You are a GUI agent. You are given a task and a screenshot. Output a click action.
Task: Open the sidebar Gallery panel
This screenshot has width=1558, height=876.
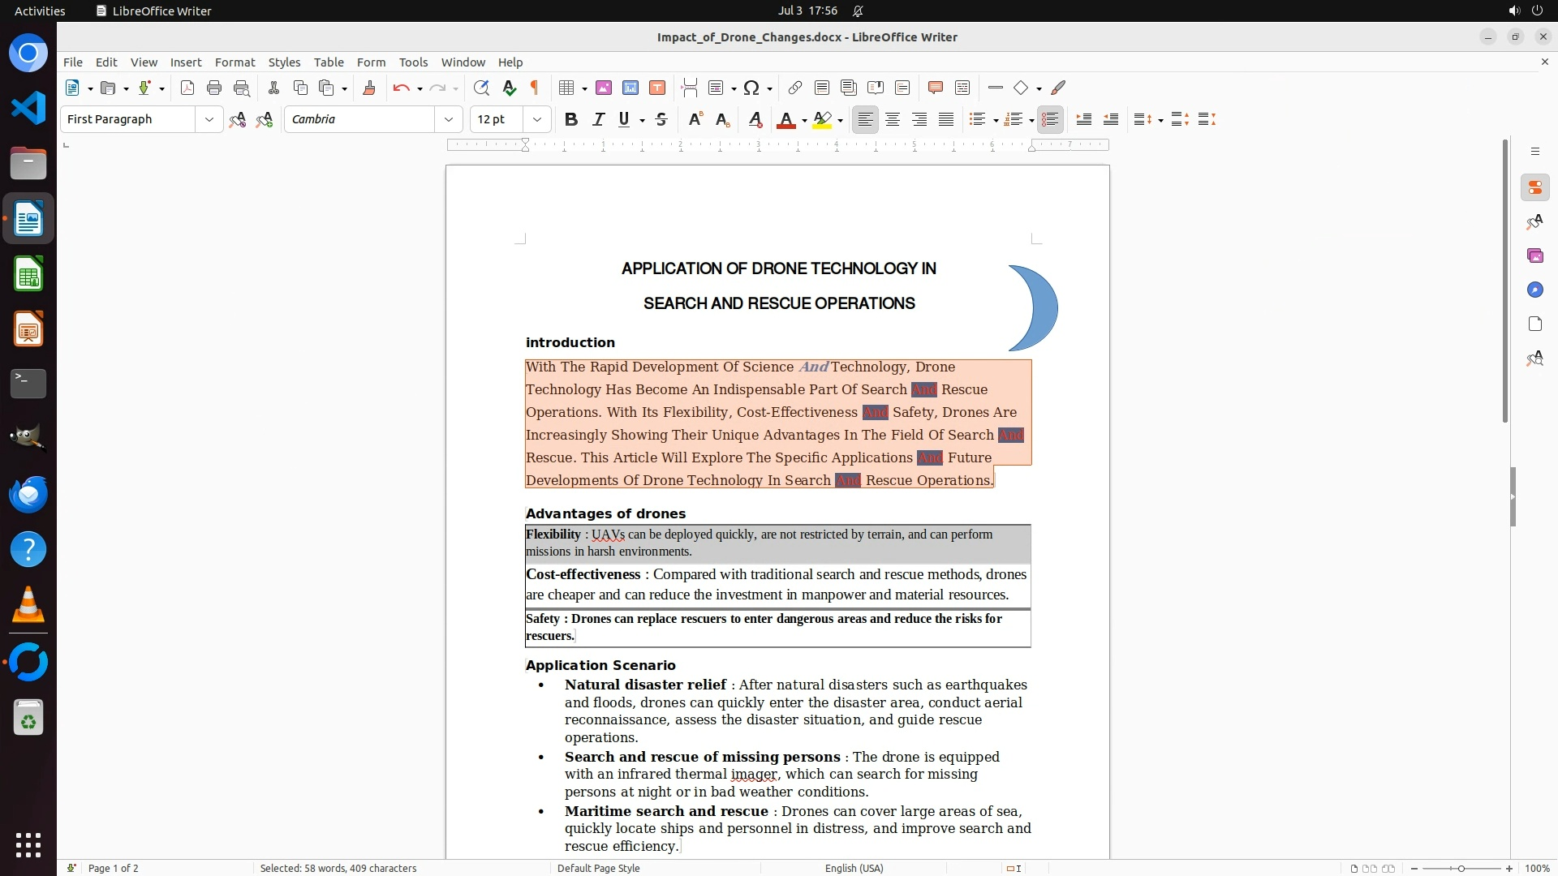pyautogui.click(x=1534, y=255)
